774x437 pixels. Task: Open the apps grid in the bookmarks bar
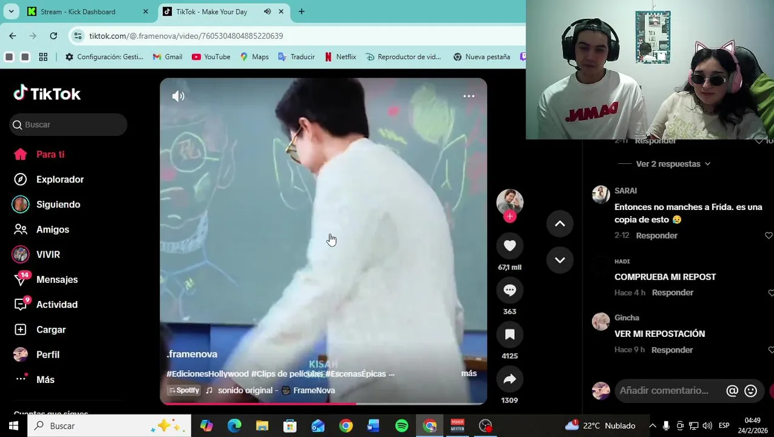[43, 57]
